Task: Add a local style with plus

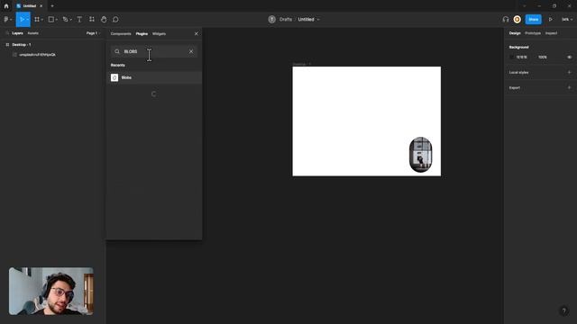Action: point(569,72)
